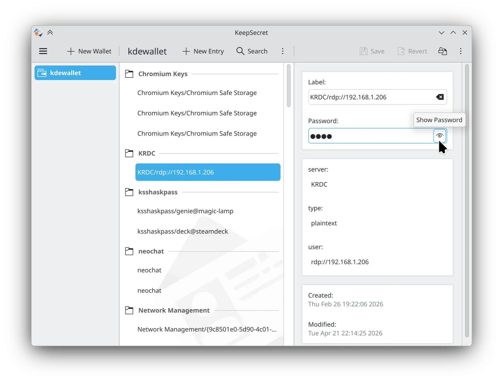Click the server value KRDC
The image size is (503, 383).
click(319, 184)
